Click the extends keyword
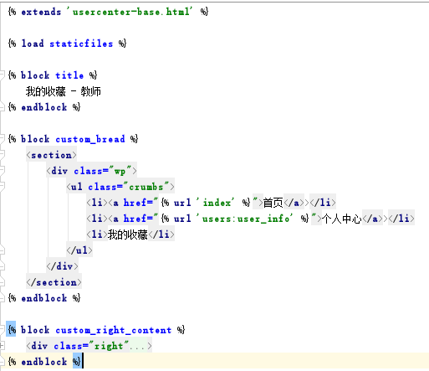The height and width of the screenshot is (371, 429). click(x=41, y=12)
